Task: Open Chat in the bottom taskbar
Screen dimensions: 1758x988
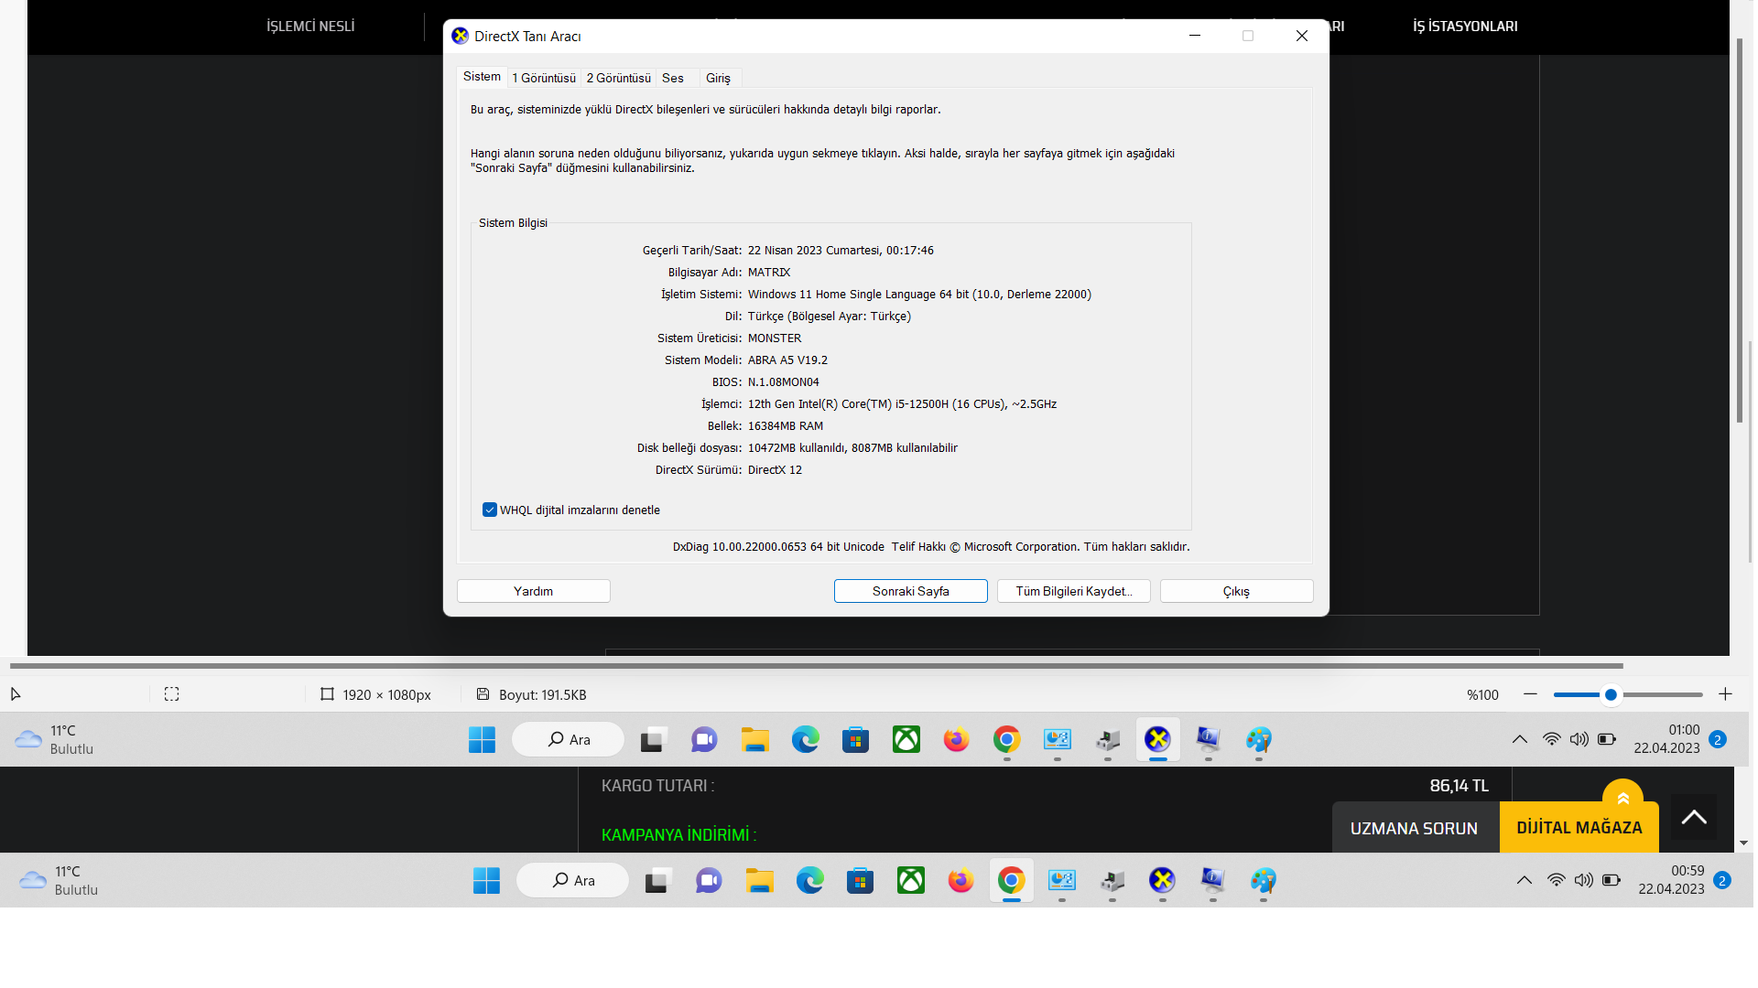Action: 709,880
